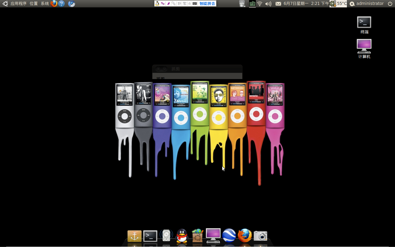The height and width of the screenshot is (247, 395).
Task: Open the 计算机 desktop icon
Action: pos(364,49)
